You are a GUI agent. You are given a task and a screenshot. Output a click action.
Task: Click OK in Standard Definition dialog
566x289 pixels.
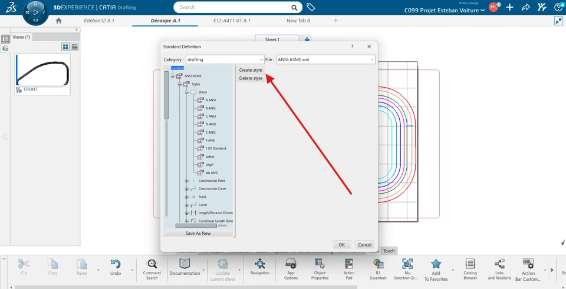coord(341,245)
